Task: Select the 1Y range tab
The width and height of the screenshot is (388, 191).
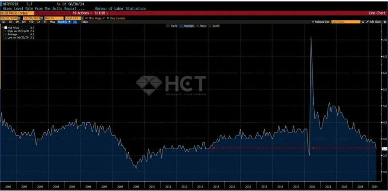Action: tap(39, 22)
